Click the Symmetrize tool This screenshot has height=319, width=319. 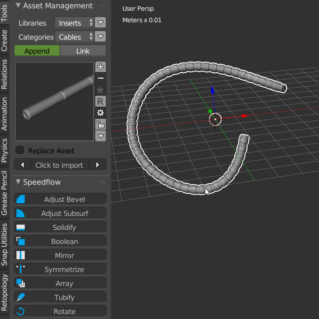click(60, 270)
